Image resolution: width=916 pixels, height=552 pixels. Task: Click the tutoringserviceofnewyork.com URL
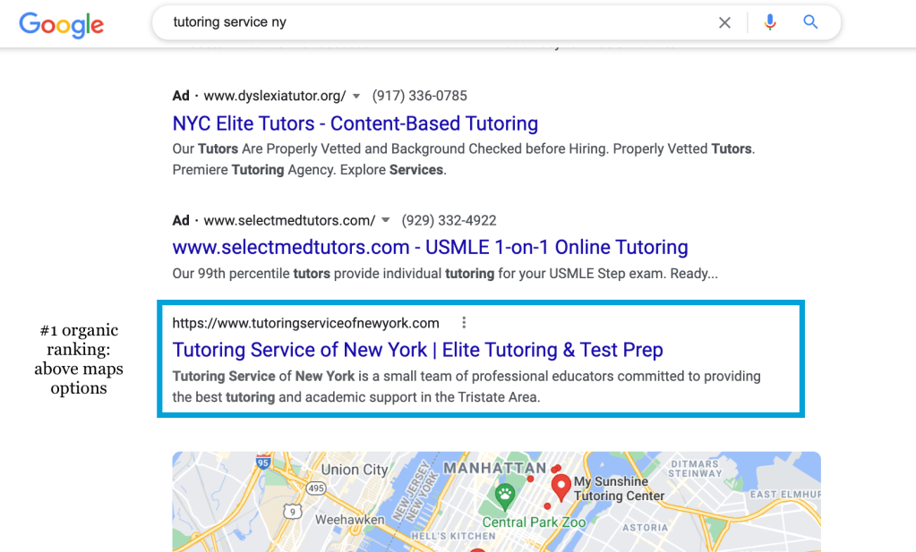305,323
